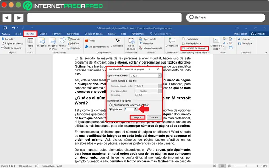This screenshot has height=168, width=269.
Task: Click the spelling proofing status icon
Action: (x=37, y=166)
